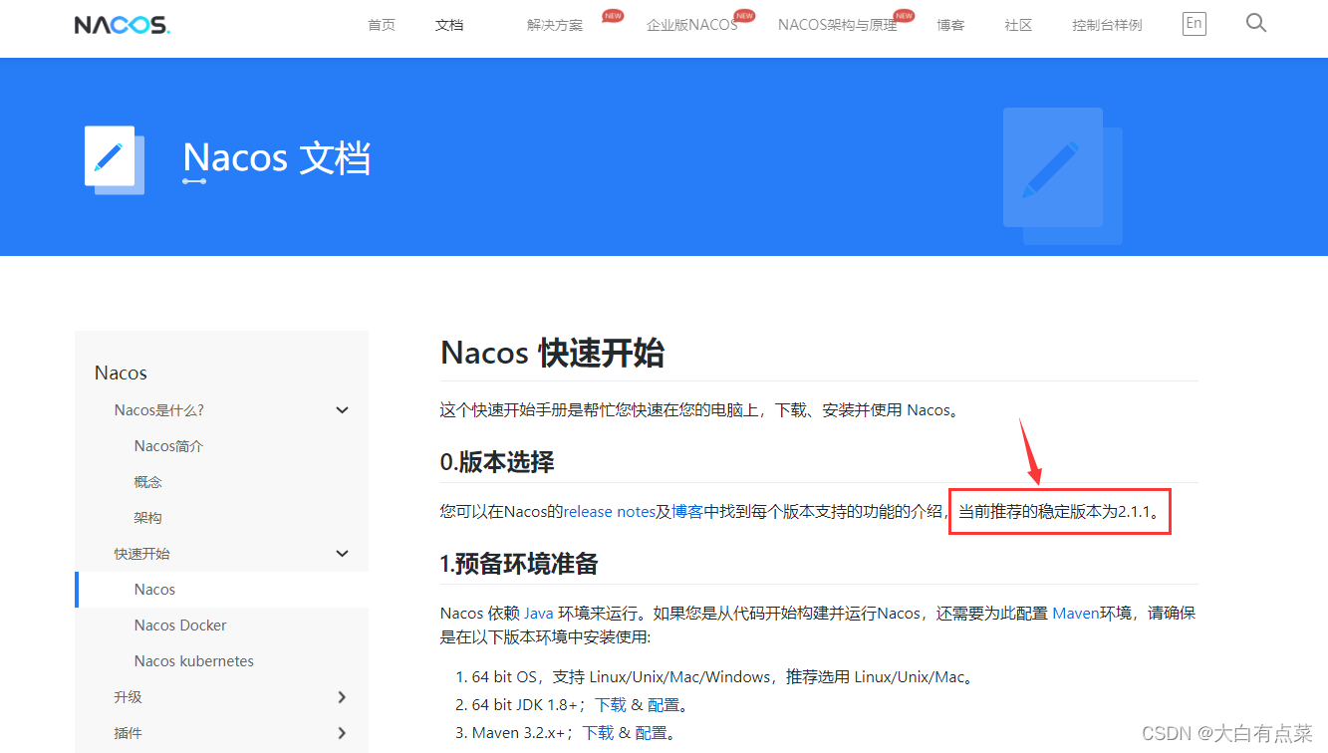Click the 0.版本选择 heading

point(497,462)
